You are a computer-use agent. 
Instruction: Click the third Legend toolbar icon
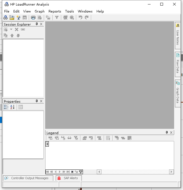63,138
